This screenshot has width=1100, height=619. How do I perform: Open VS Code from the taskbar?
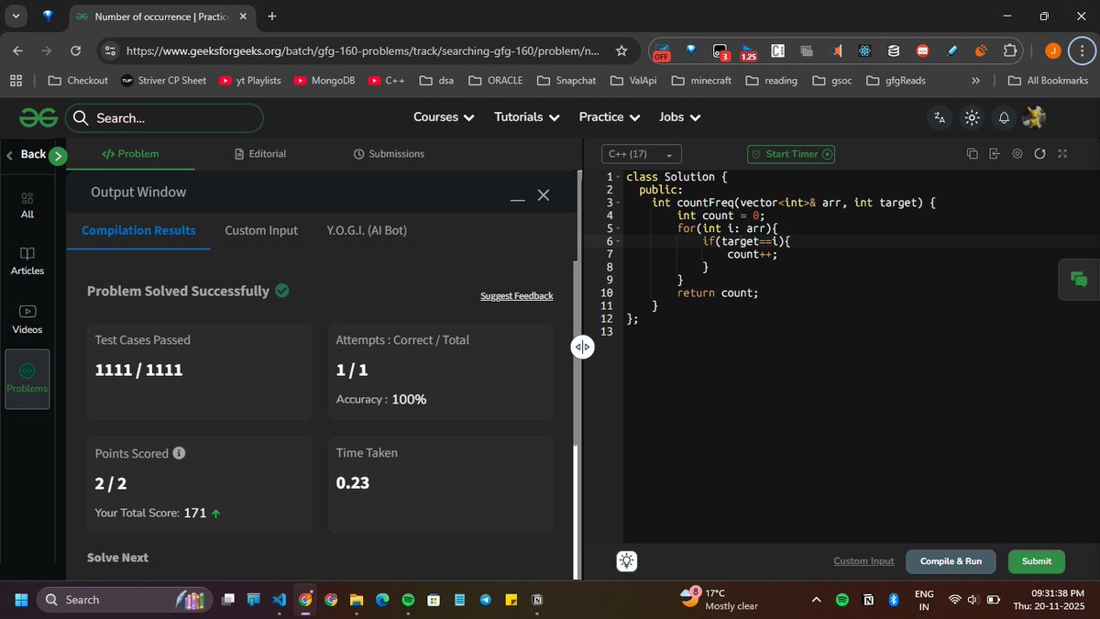point(279,600)
